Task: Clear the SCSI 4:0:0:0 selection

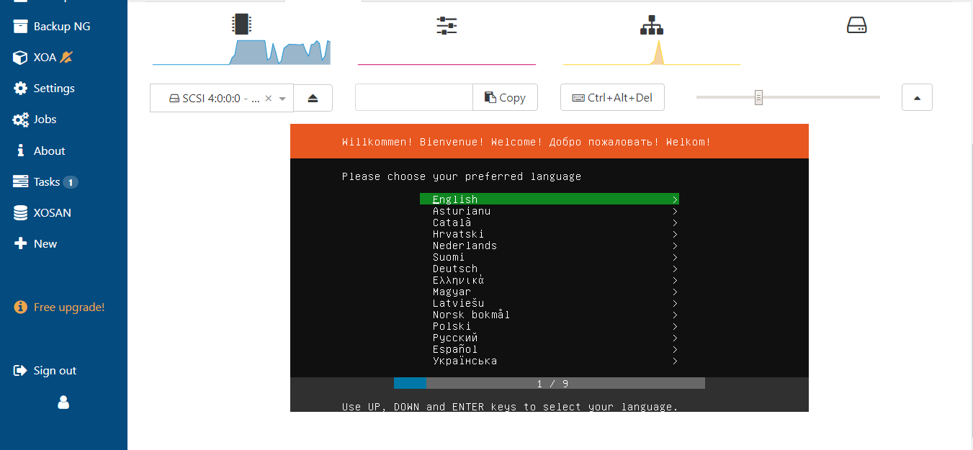Action: point(269,99)
